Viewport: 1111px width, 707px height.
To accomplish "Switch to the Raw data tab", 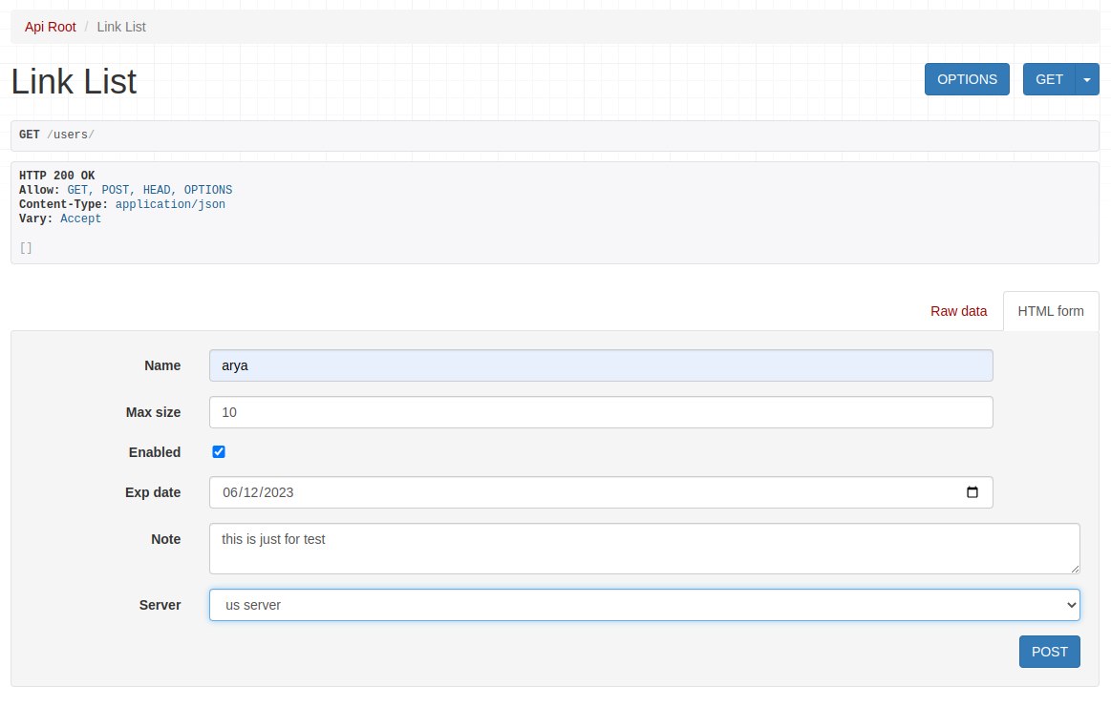I will click(958, 311).
